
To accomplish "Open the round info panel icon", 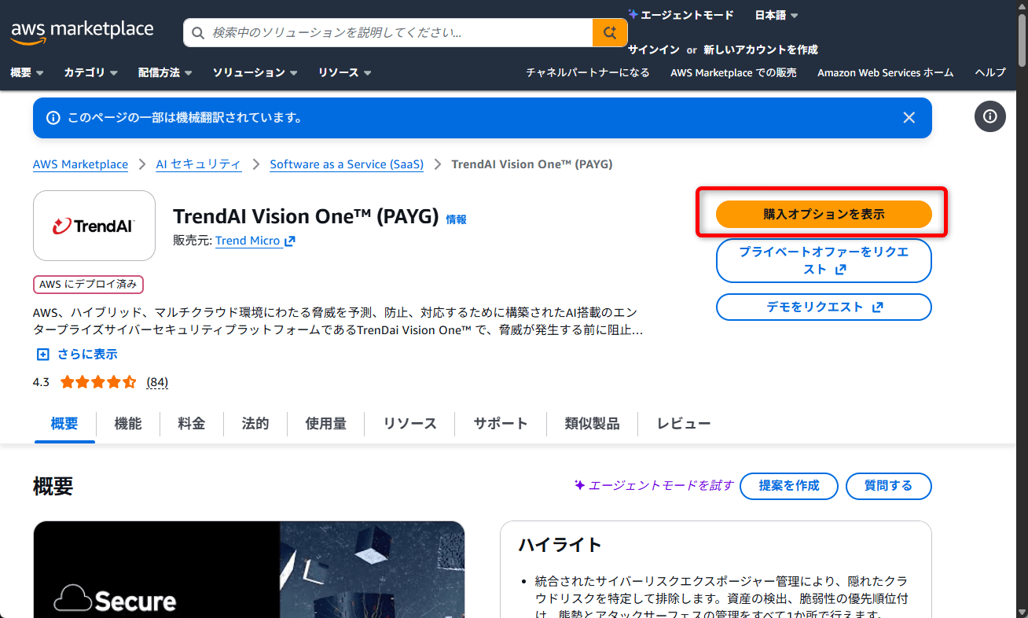I will [x=990, y=116].
